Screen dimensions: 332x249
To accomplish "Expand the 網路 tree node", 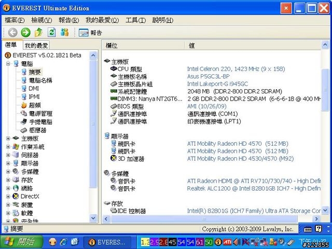I will coord(8,188).
